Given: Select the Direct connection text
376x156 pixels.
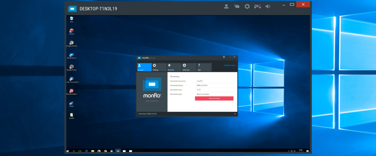Looking at the screenshot, I should [x=203, y=94].
